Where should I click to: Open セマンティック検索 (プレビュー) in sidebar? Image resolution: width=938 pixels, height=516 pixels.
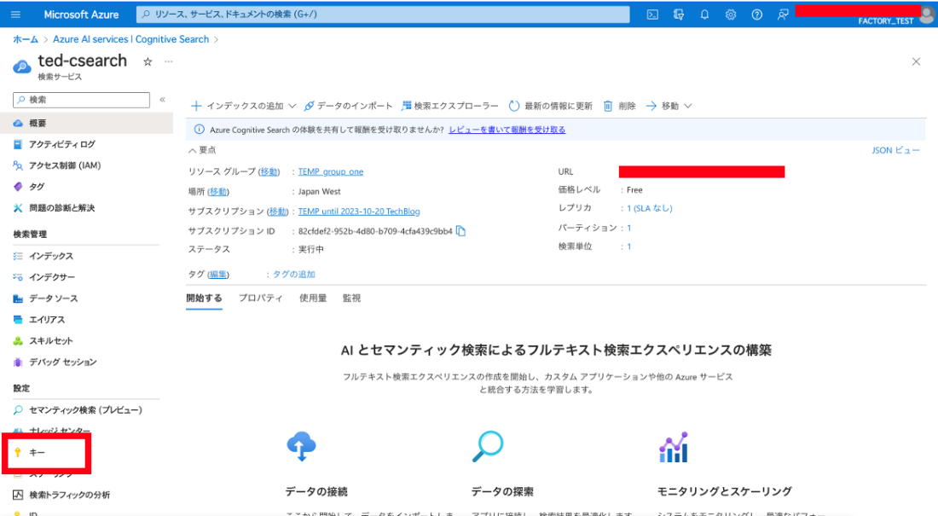86,410
